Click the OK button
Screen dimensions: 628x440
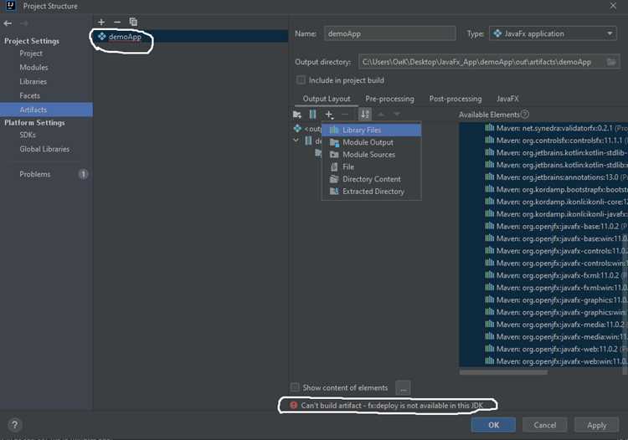point(493,425)
